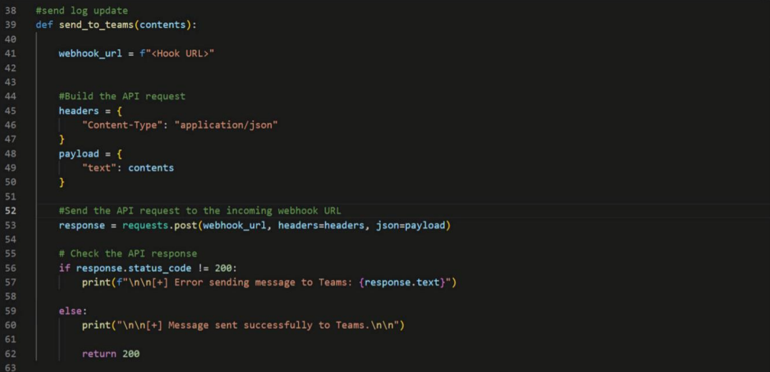Viewport: 770px width, 372px height.
Task: Click the comment '#send log update'
Action: 82,10
